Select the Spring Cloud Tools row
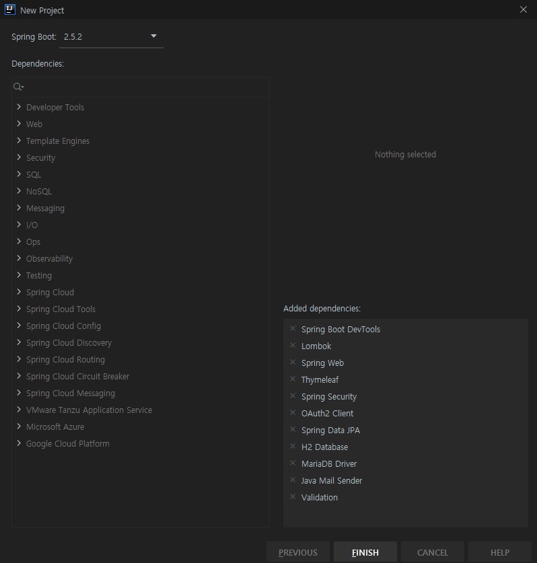The image size is (537, 563). tap(141, 309)
